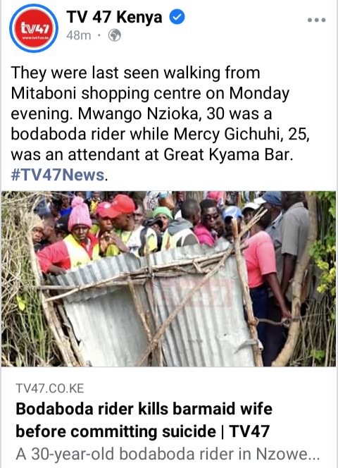The width and height of the screenshot is (338, 468).
Task: Click 'Great Kyama Bar' text in caption
Action: coord(227,154)
